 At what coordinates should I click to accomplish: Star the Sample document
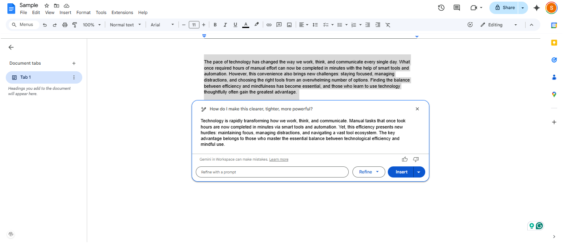[46, 5]
